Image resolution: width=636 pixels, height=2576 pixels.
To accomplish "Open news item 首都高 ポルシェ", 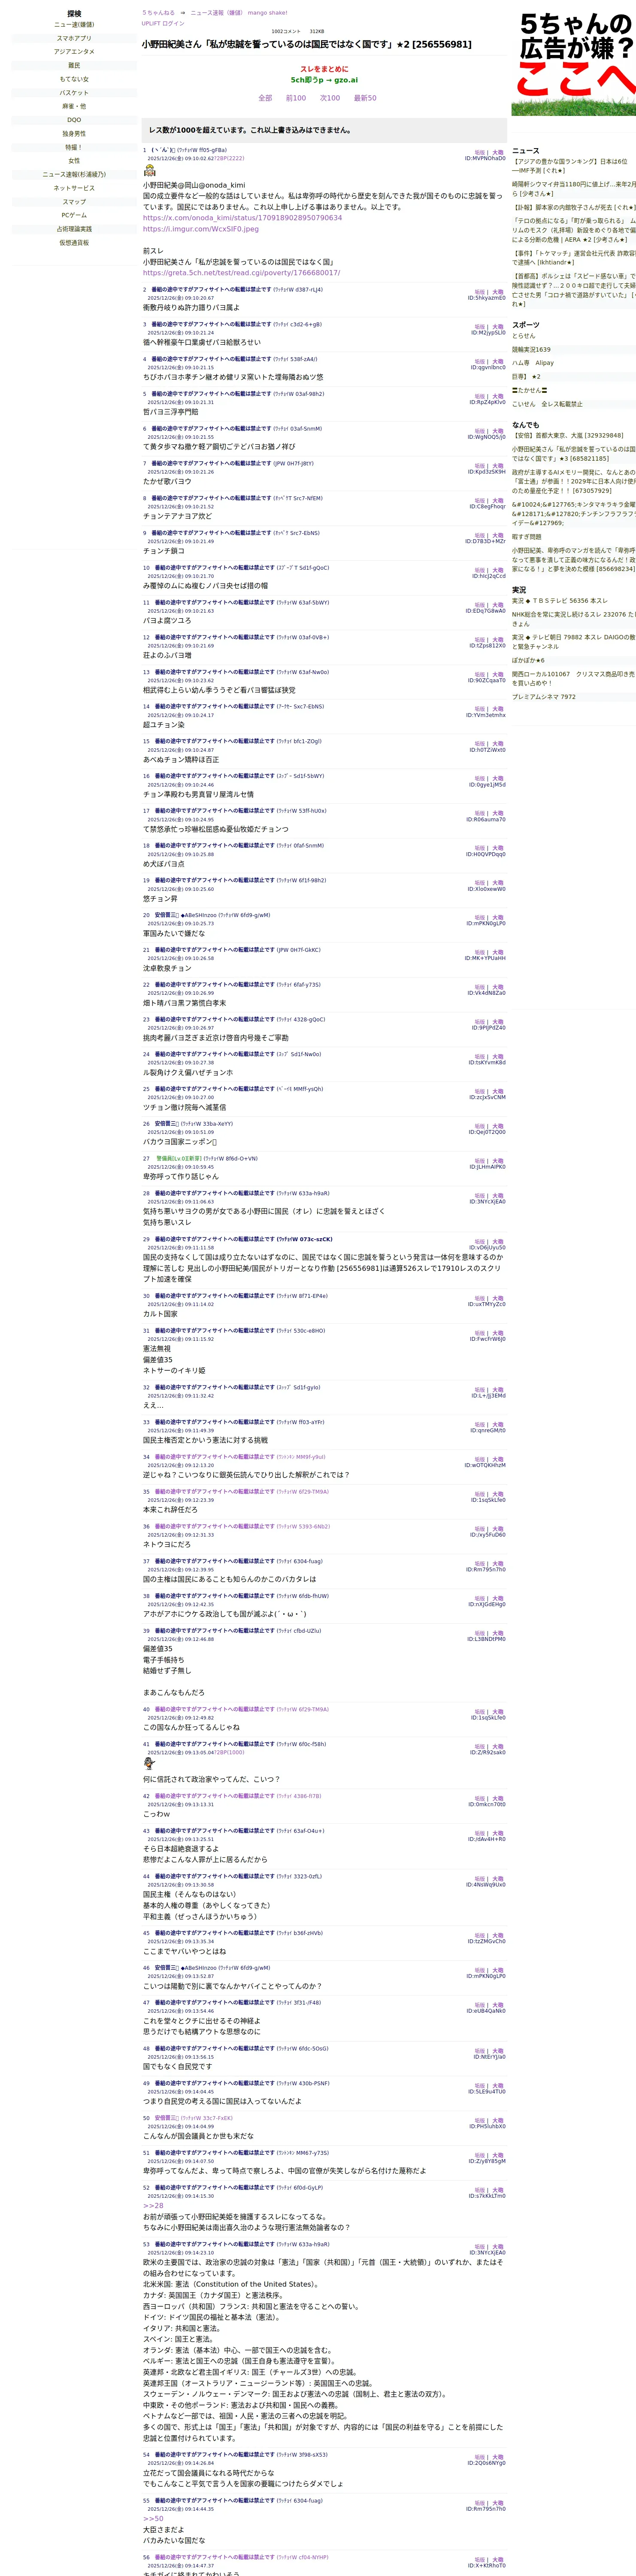I will coord(574,290).
